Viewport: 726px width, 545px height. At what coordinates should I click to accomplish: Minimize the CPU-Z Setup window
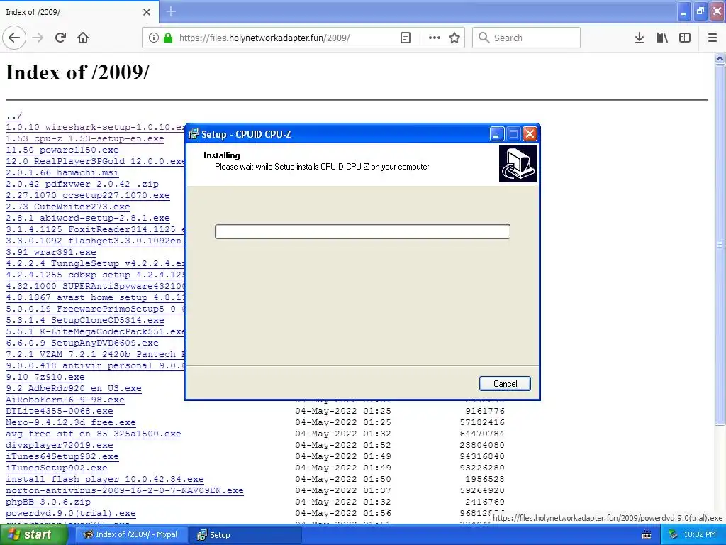[x=497, y=134]
